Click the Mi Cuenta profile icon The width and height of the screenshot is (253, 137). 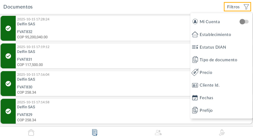pos(195,22)
